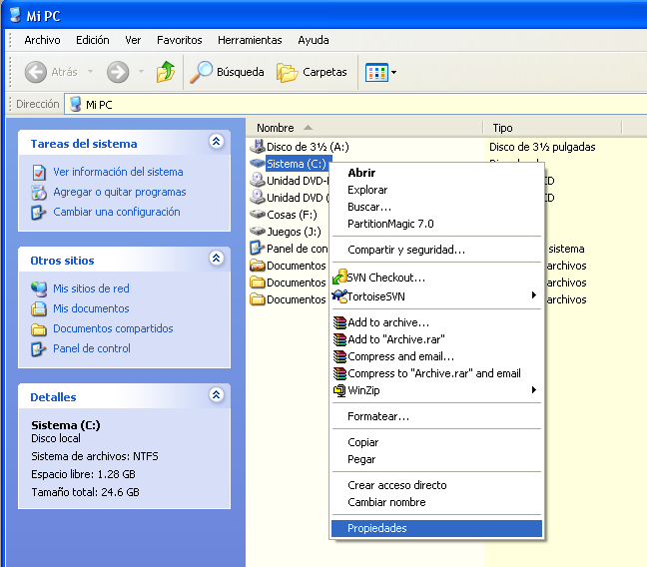Screen dimensions: 647x567
Task: Select the Cosas (F:) drive icon
Action: [x=257, y=215]
